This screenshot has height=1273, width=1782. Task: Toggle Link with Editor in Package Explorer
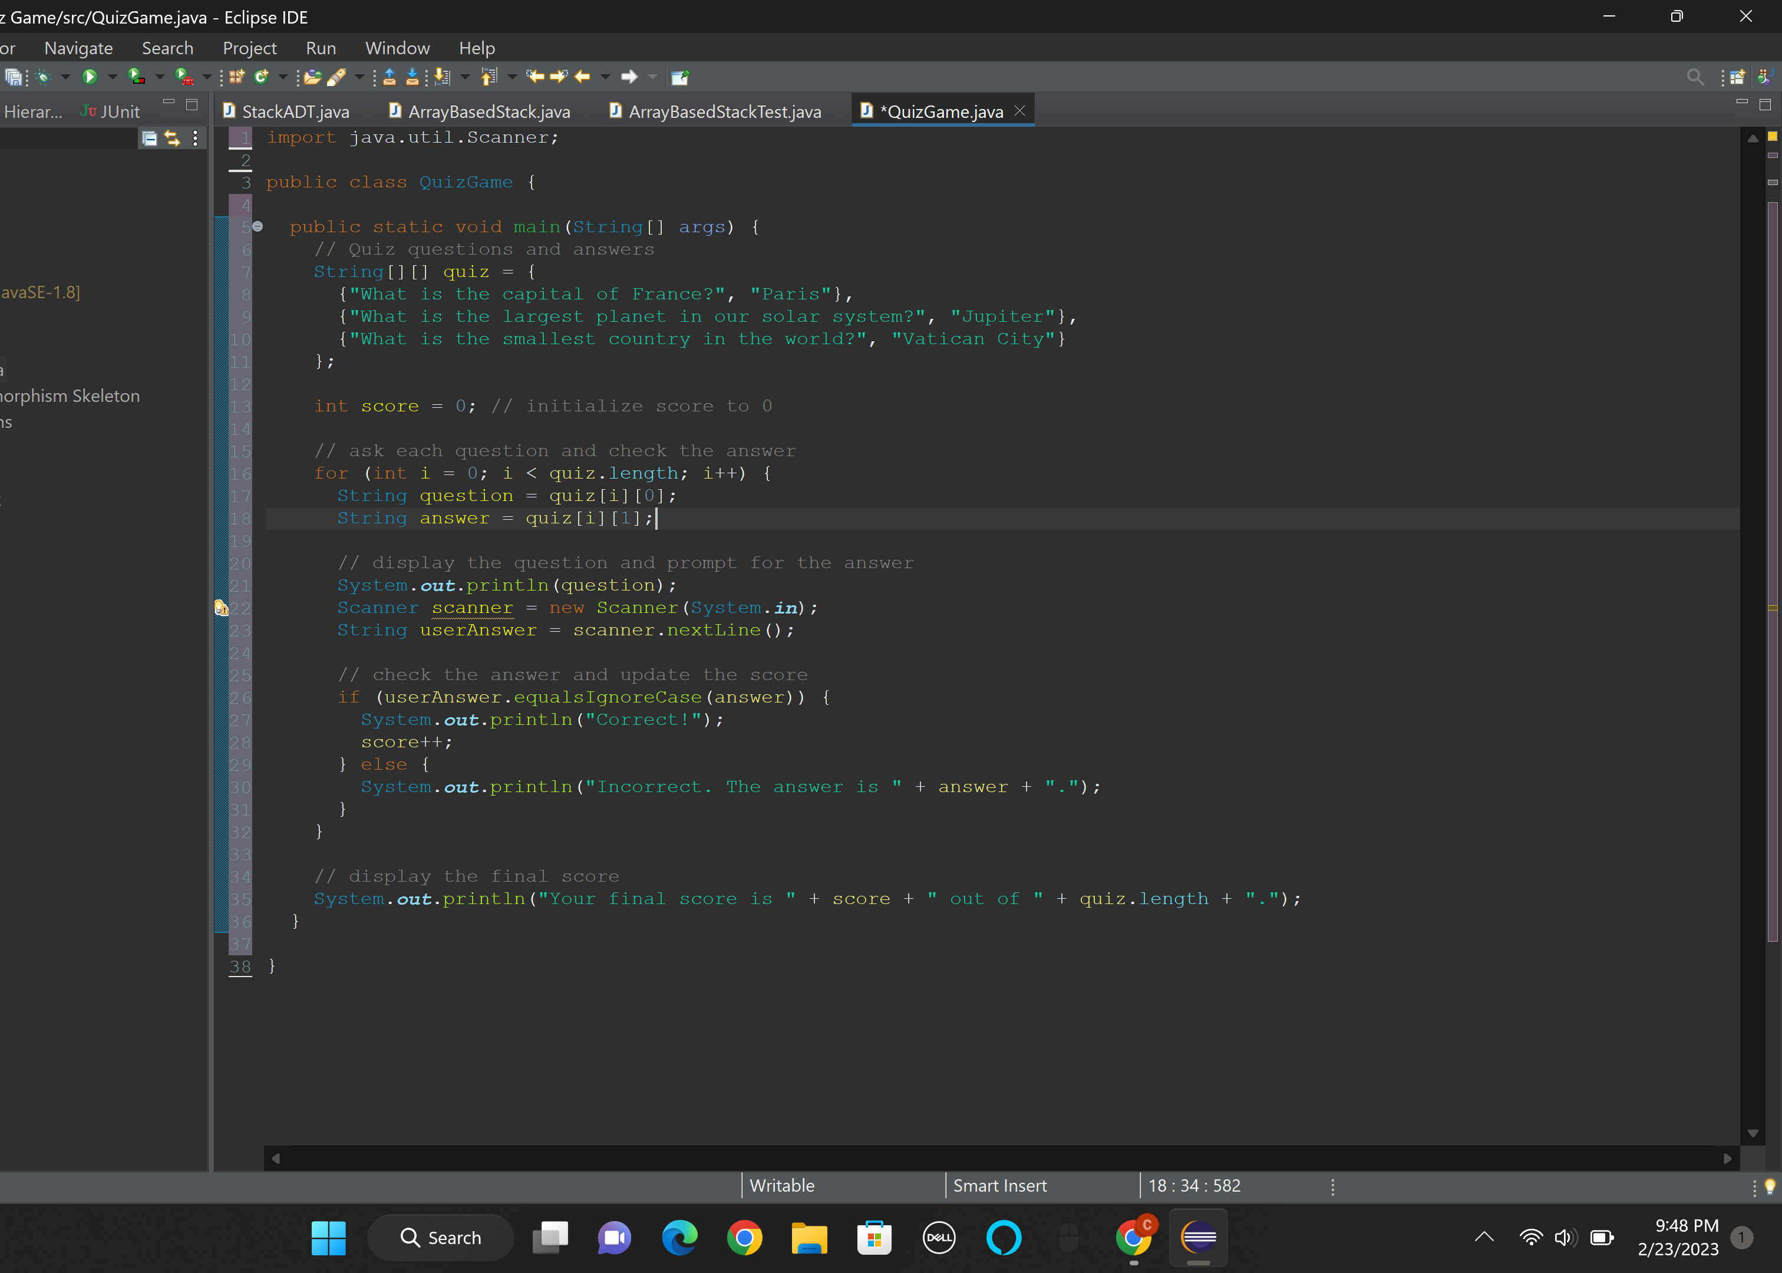171,138
